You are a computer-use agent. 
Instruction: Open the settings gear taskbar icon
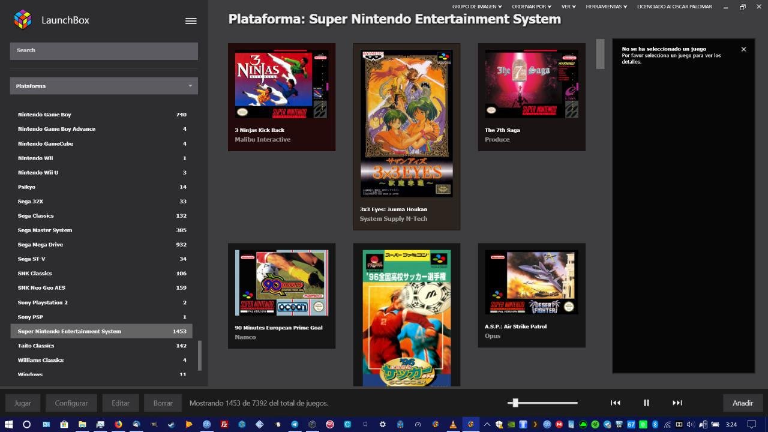(x=382, y=424)
